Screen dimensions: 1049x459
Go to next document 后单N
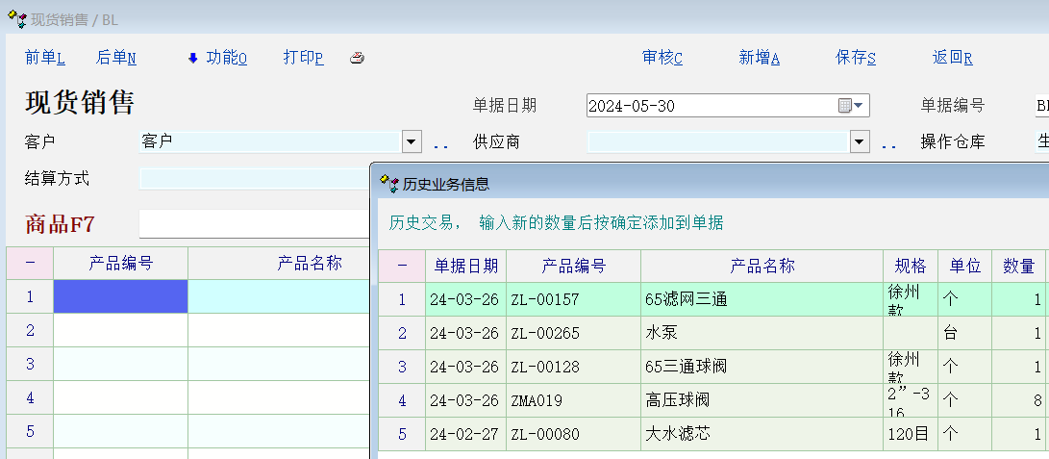click(x=116, y=58)
